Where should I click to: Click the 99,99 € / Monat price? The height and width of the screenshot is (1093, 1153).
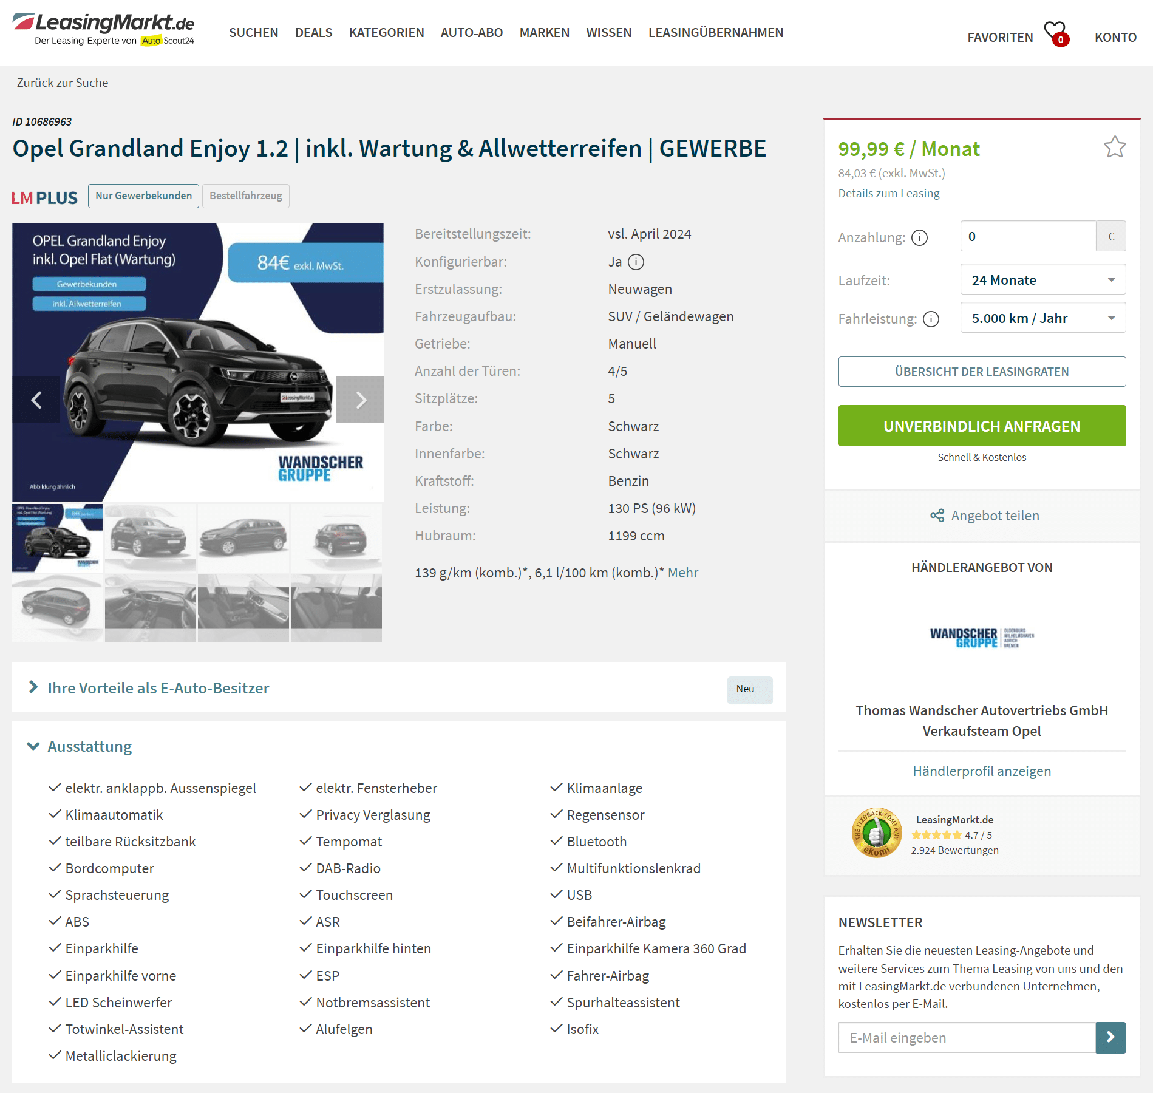click(908, 149)
